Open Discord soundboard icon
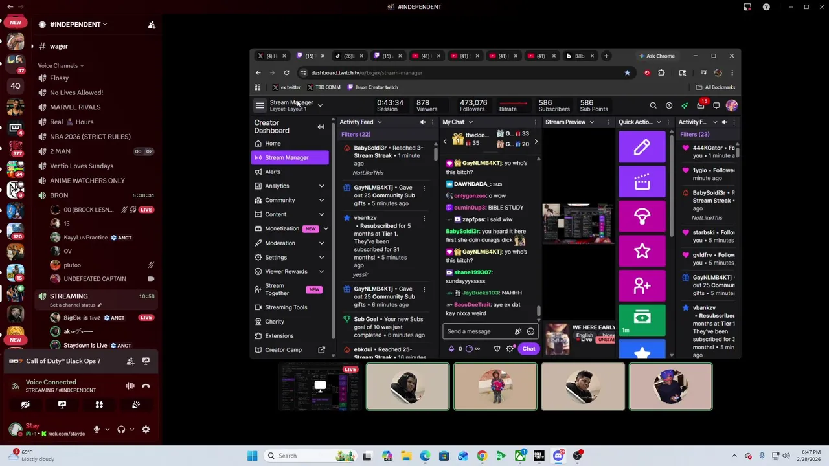The width and height of the screenshot is (829, 466). [x=136, y=405]
